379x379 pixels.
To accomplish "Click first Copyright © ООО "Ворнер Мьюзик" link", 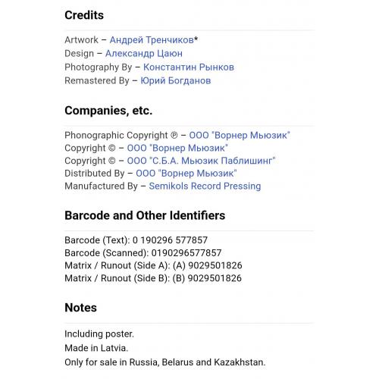I will click(x=177, y=148).
